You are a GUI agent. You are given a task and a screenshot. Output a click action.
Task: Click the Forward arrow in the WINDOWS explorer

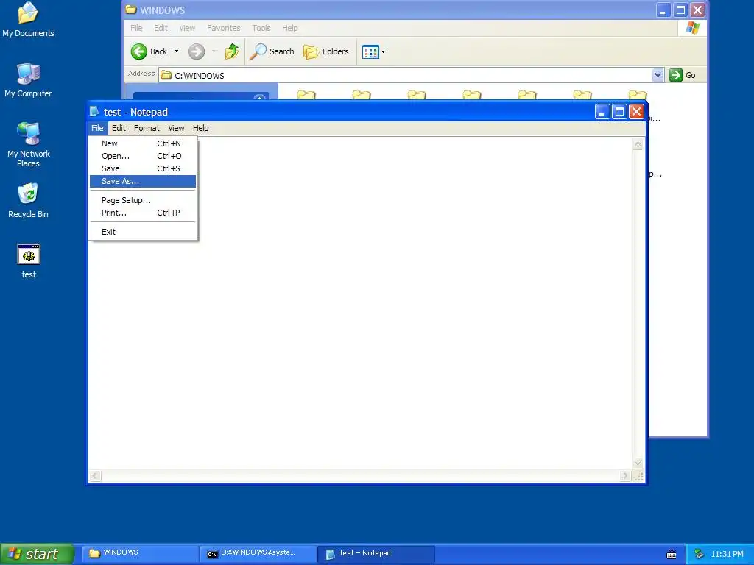(196, 51)
